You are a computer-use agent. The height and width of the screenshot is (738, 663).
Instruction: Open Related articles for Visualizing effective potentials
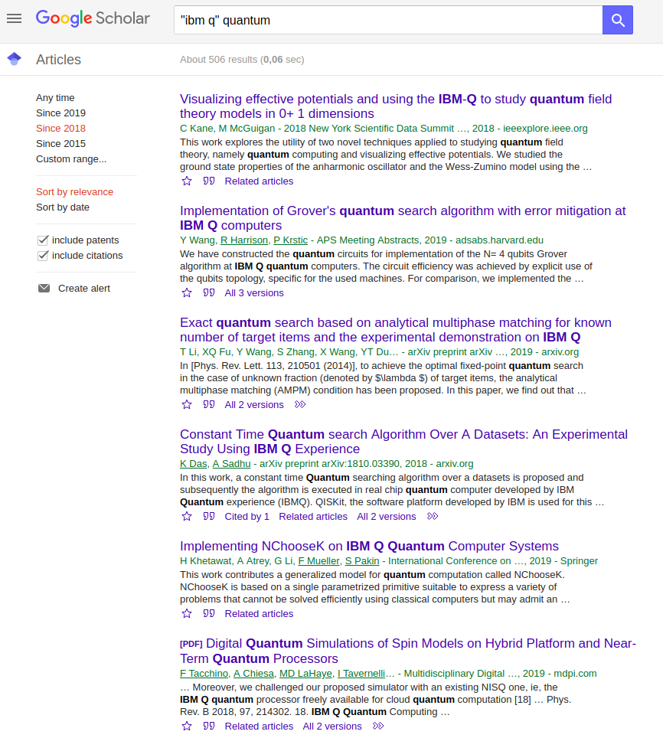(259, 181)
